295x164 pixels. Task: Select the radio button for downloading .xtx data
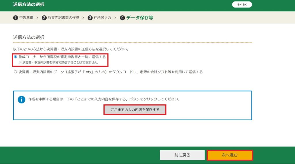pyautogui.click(x=16, y=72)
